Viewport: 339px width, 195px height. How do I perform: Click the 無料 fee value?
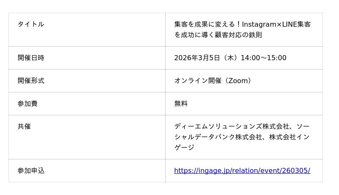(x=181, y=103)
